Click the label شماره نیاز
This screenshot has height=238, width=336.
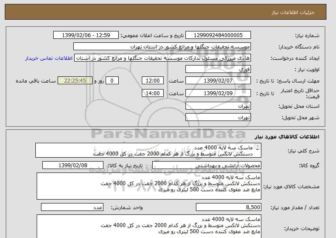point(307,35)
